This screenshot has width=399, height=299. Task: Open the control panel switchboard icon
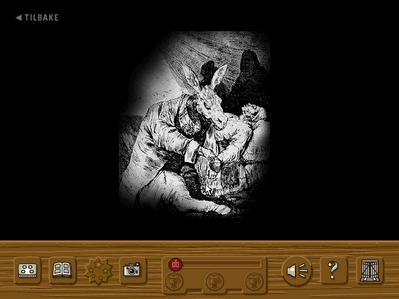[x=27, y=270]
